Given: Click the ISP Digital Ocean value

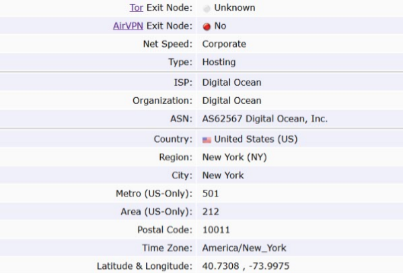Looking at the screenshot, I should coord(232,83).
